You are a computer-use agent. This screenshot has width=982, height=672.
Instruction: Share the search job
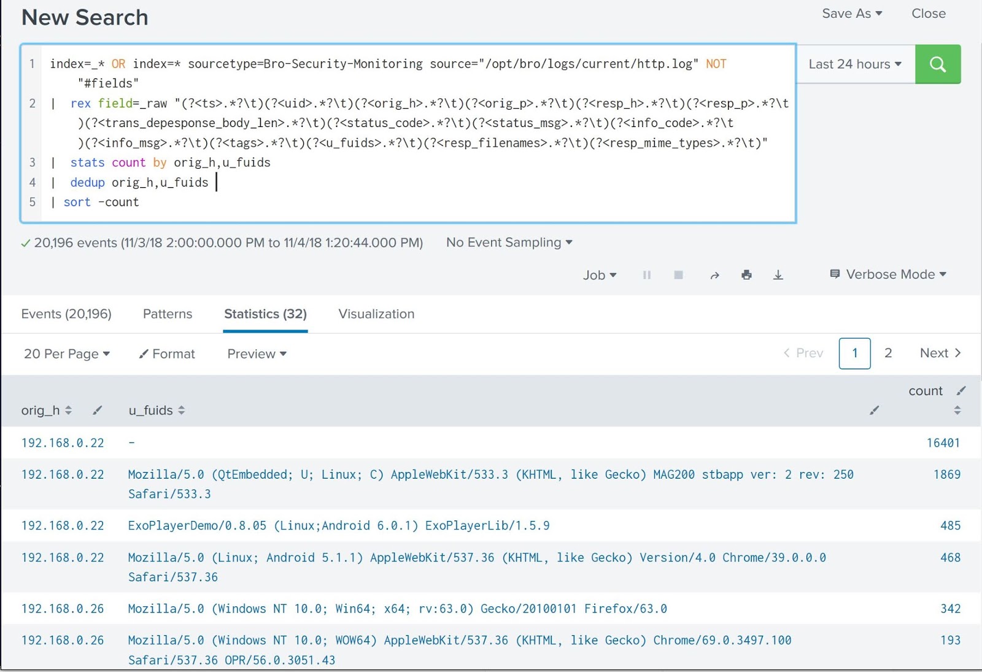715,275
